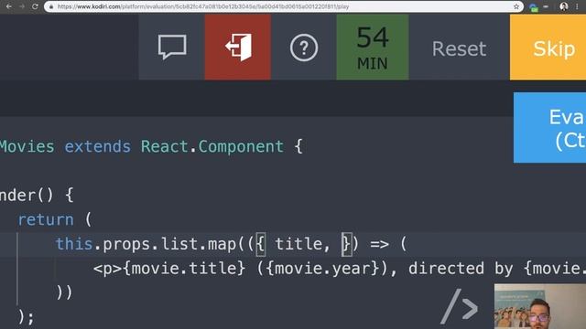The image size is (586, 329).
Task: Place cursor at closing '))' line
Action: (64, 292)
